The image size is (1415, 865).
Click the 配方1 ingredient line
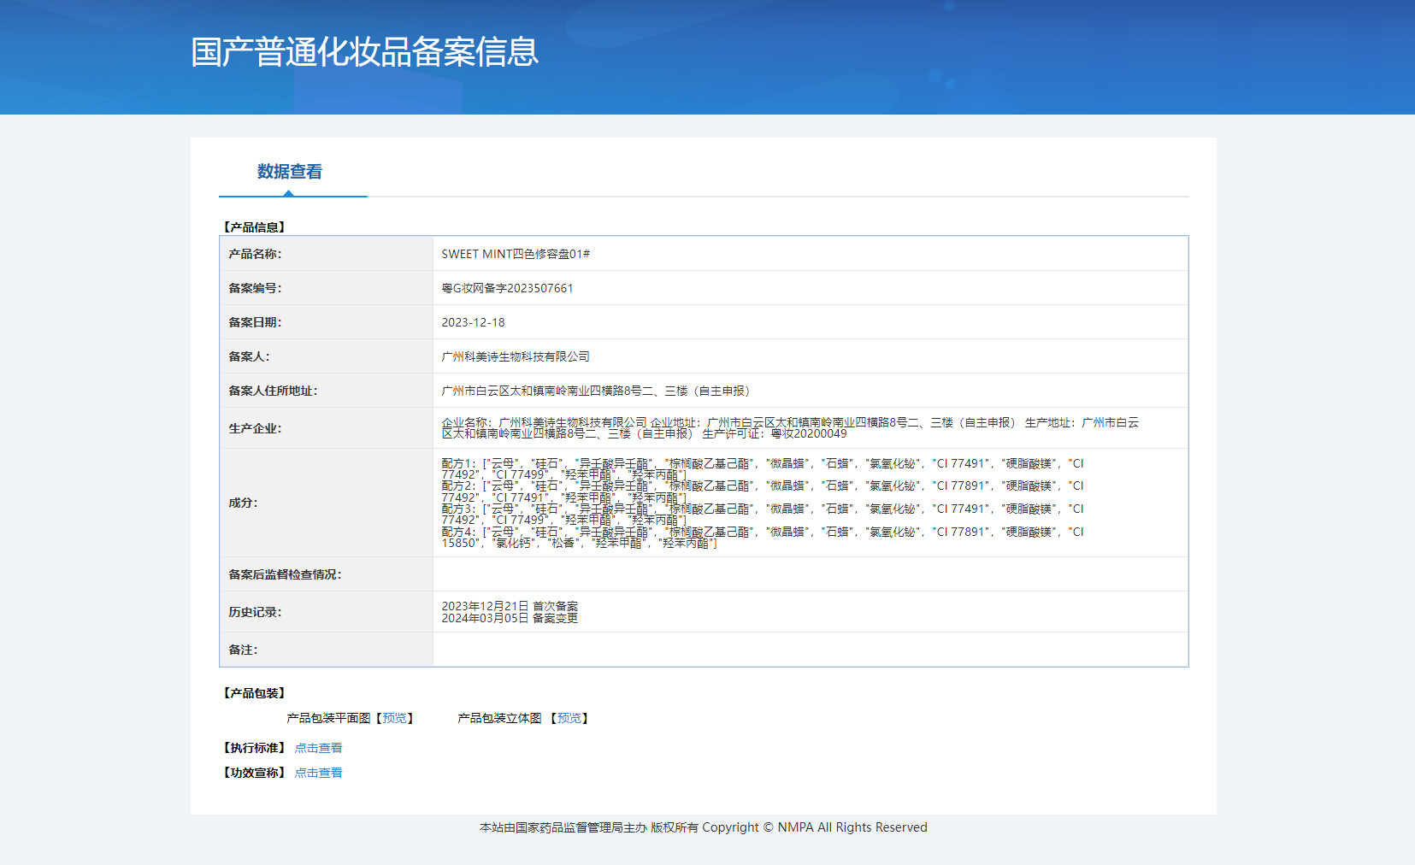click(761, 464)
